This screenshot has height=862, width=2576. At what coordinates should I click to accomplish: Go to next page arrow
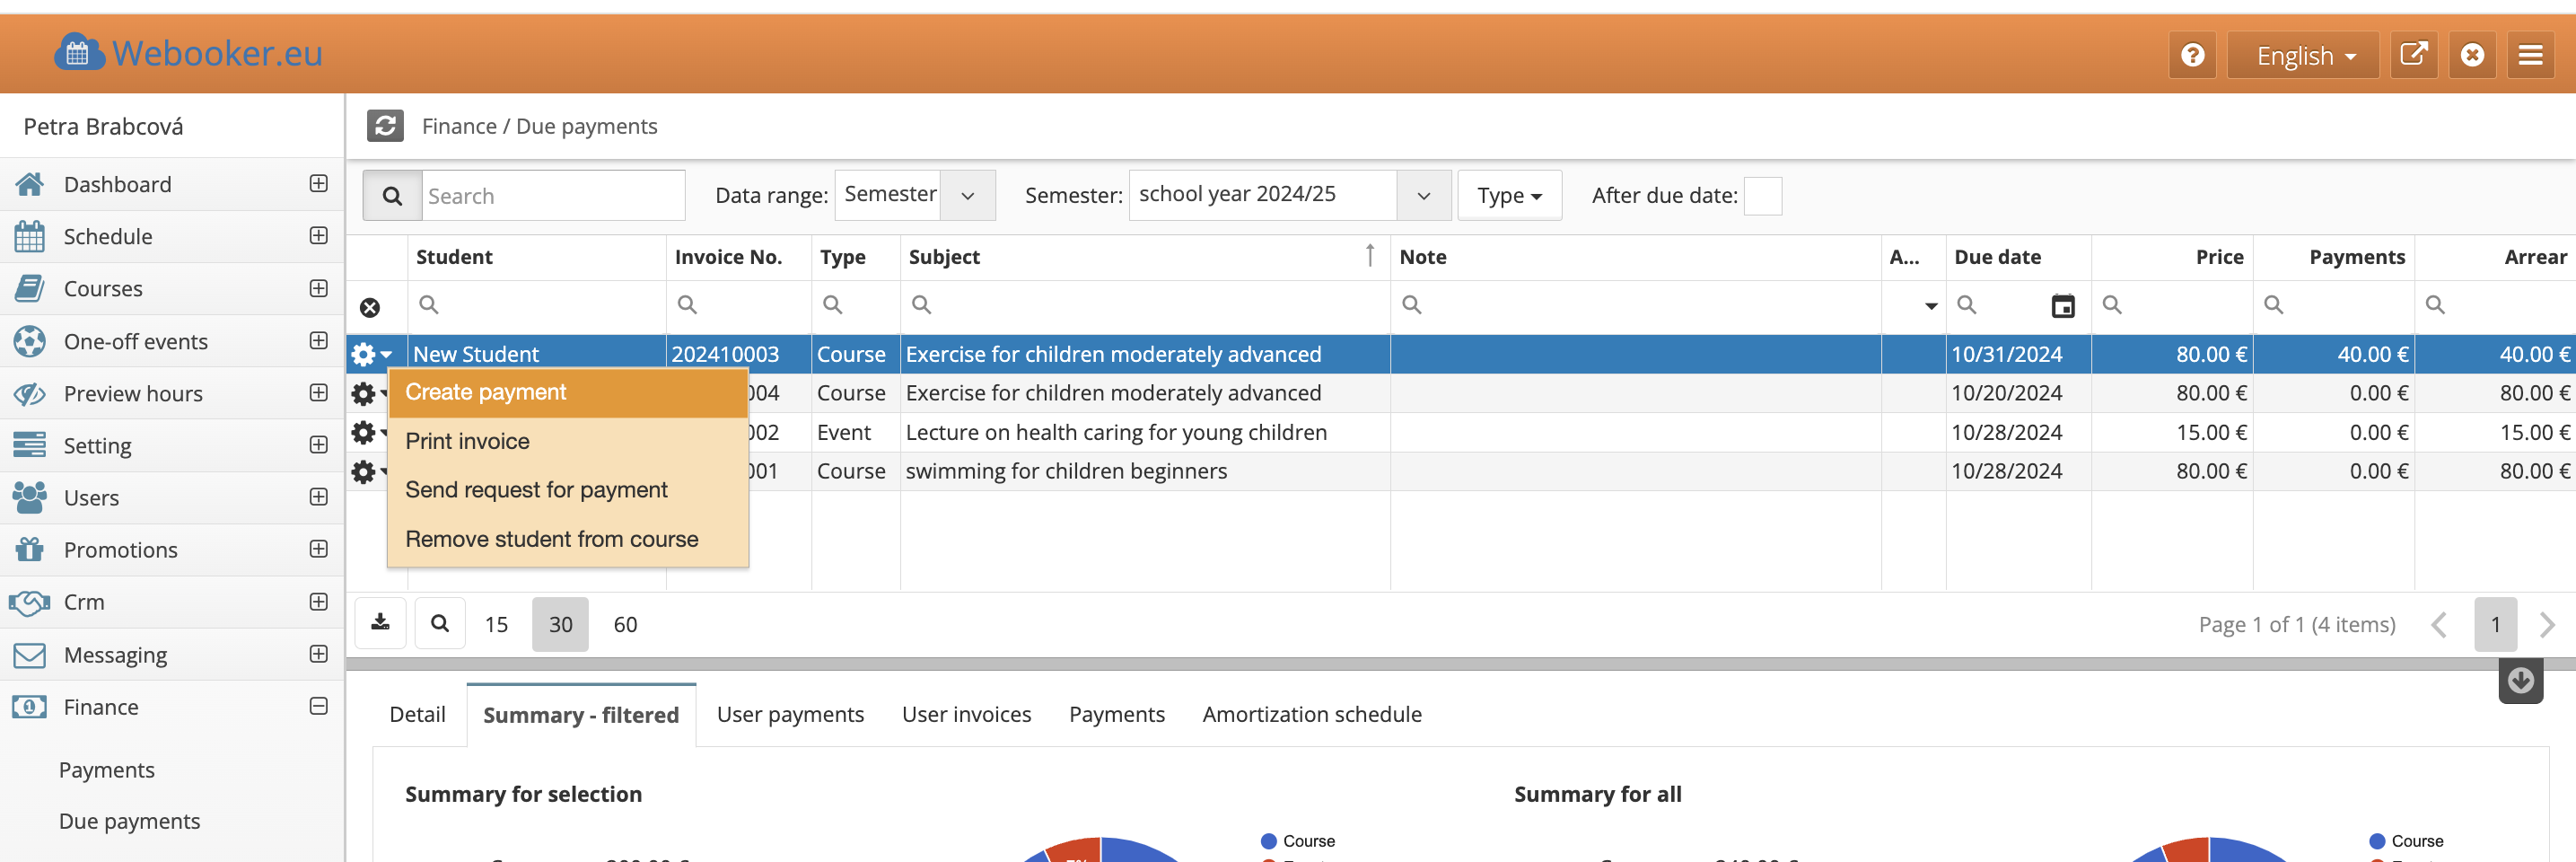[x=2547, y=624]
